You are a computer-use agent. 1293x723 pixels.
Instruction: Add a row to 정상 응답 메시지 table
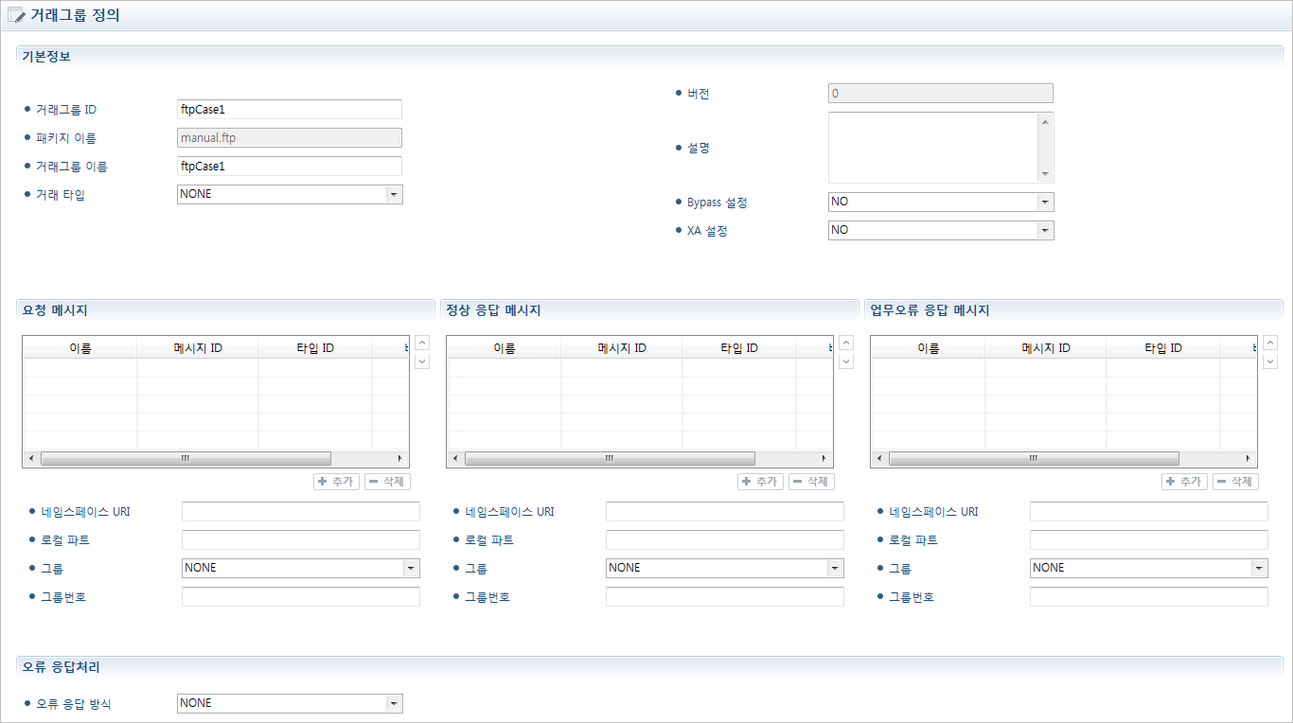click(x=760, y=482)
